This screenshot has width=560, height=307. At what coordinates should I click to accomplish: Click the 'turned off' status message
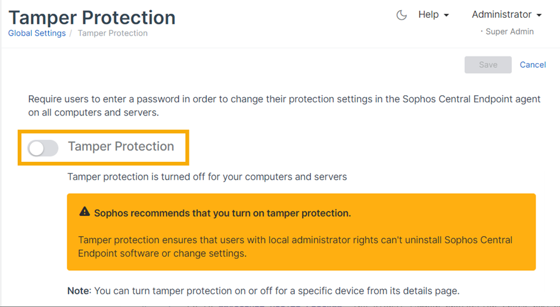207,177
